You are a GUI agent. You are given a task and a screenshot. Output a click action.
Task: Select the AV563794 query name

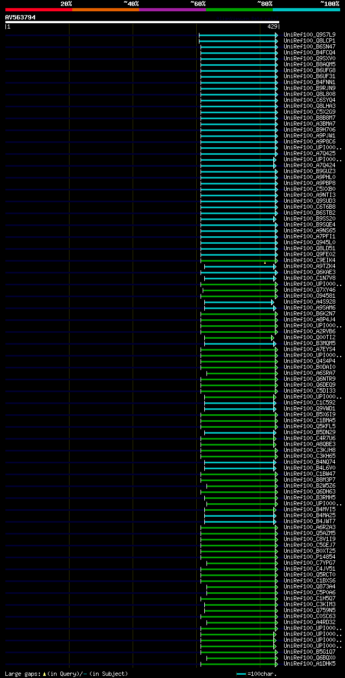(x=20, y=17)
